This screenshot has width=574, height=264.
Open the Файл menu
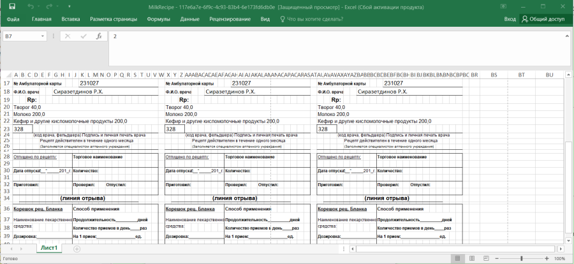click(13, 19)
